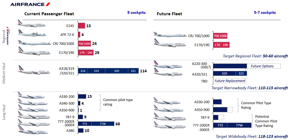Click the 77W segment in the Current Fleet bar

pos(102,124)
